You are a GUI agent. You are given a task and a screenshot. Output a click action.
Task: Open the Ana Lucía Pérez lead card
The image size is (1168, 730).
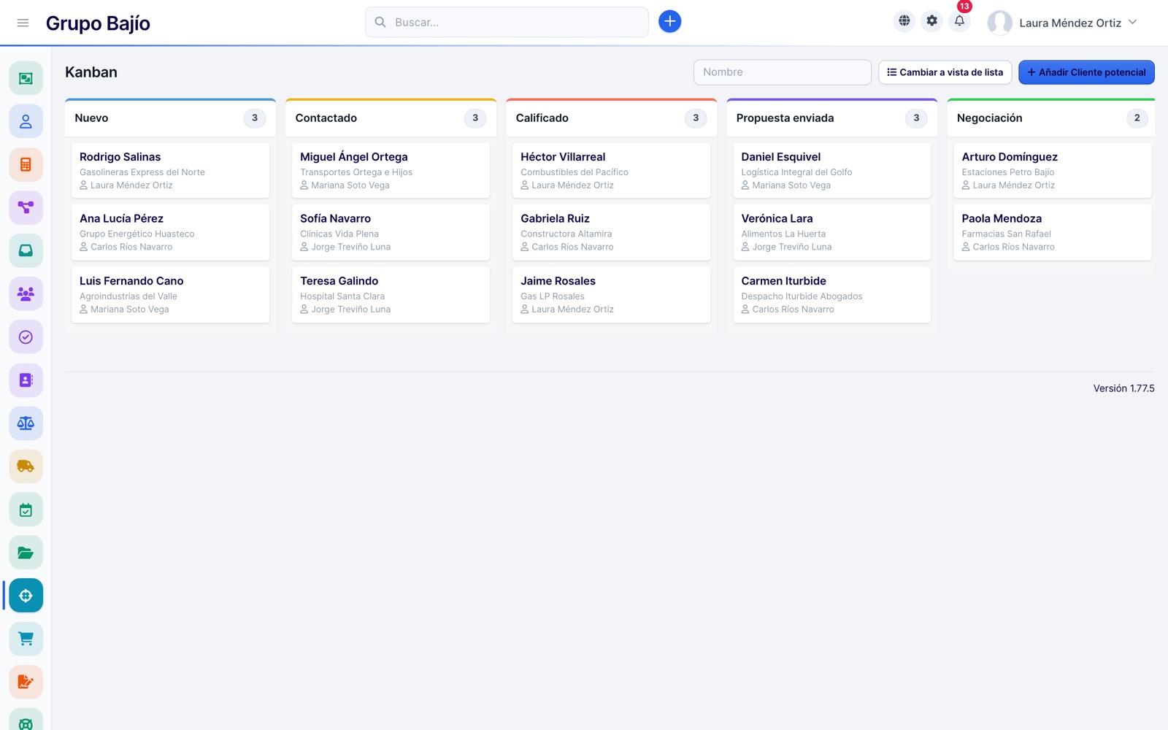(x=170, y=232)
